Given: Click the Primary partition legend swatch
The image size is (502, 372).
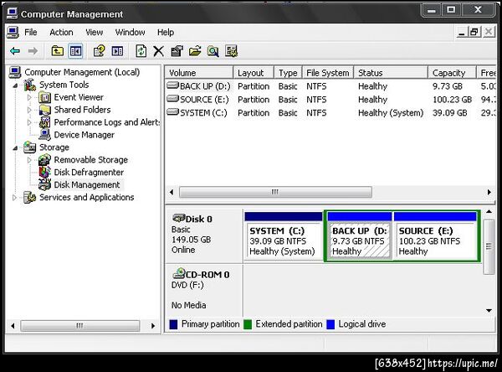Looking at the screenshot, I should point(173,324).
